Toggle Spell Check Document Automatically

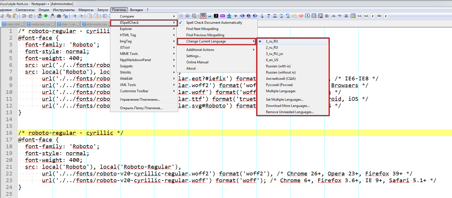pos(214,23)
